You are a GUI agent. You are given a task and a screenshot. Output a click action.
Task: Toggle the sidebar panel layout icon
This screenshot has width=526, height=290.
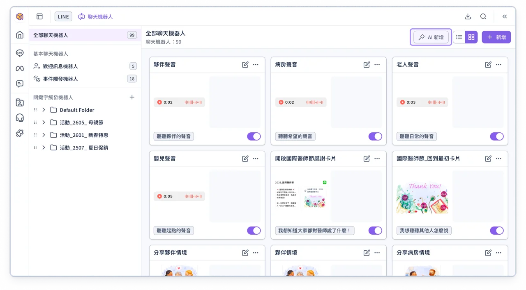[39, 16]
